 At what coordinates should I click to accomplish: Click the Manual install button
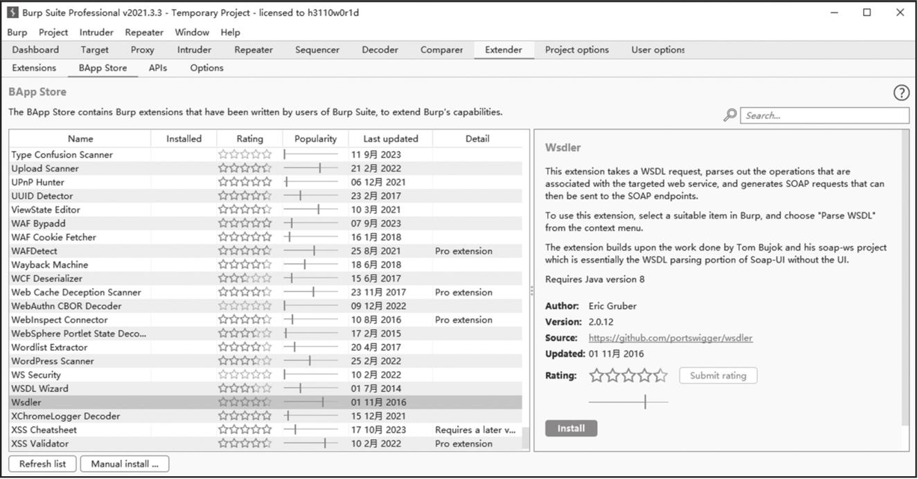coord(125,464)
